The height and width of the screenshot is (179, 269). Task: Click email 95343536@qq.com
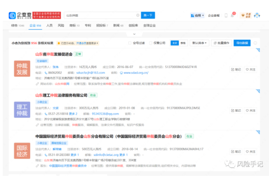coord(105,114)
